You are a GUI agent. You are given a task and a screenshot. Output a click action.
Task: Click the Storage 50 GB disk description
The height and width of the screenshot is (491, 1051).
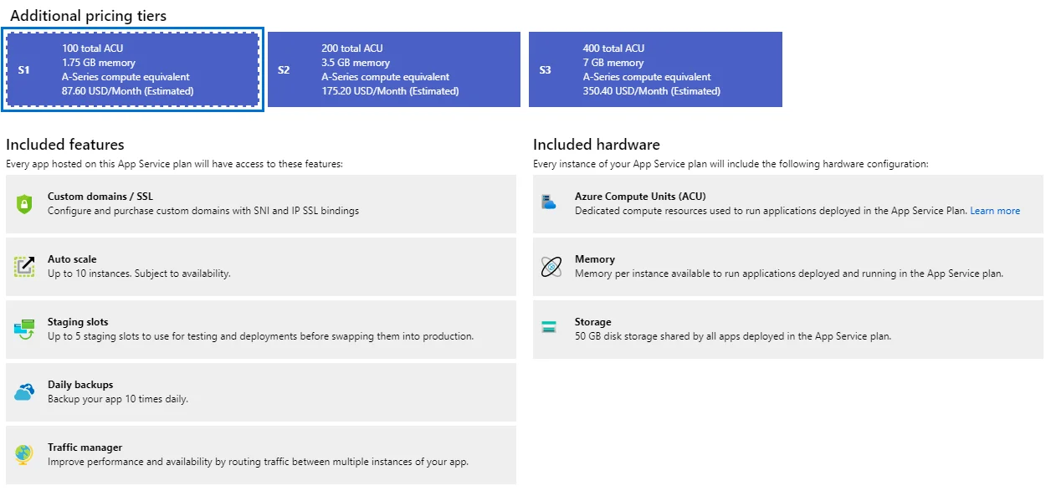click(x=732, y=336)
